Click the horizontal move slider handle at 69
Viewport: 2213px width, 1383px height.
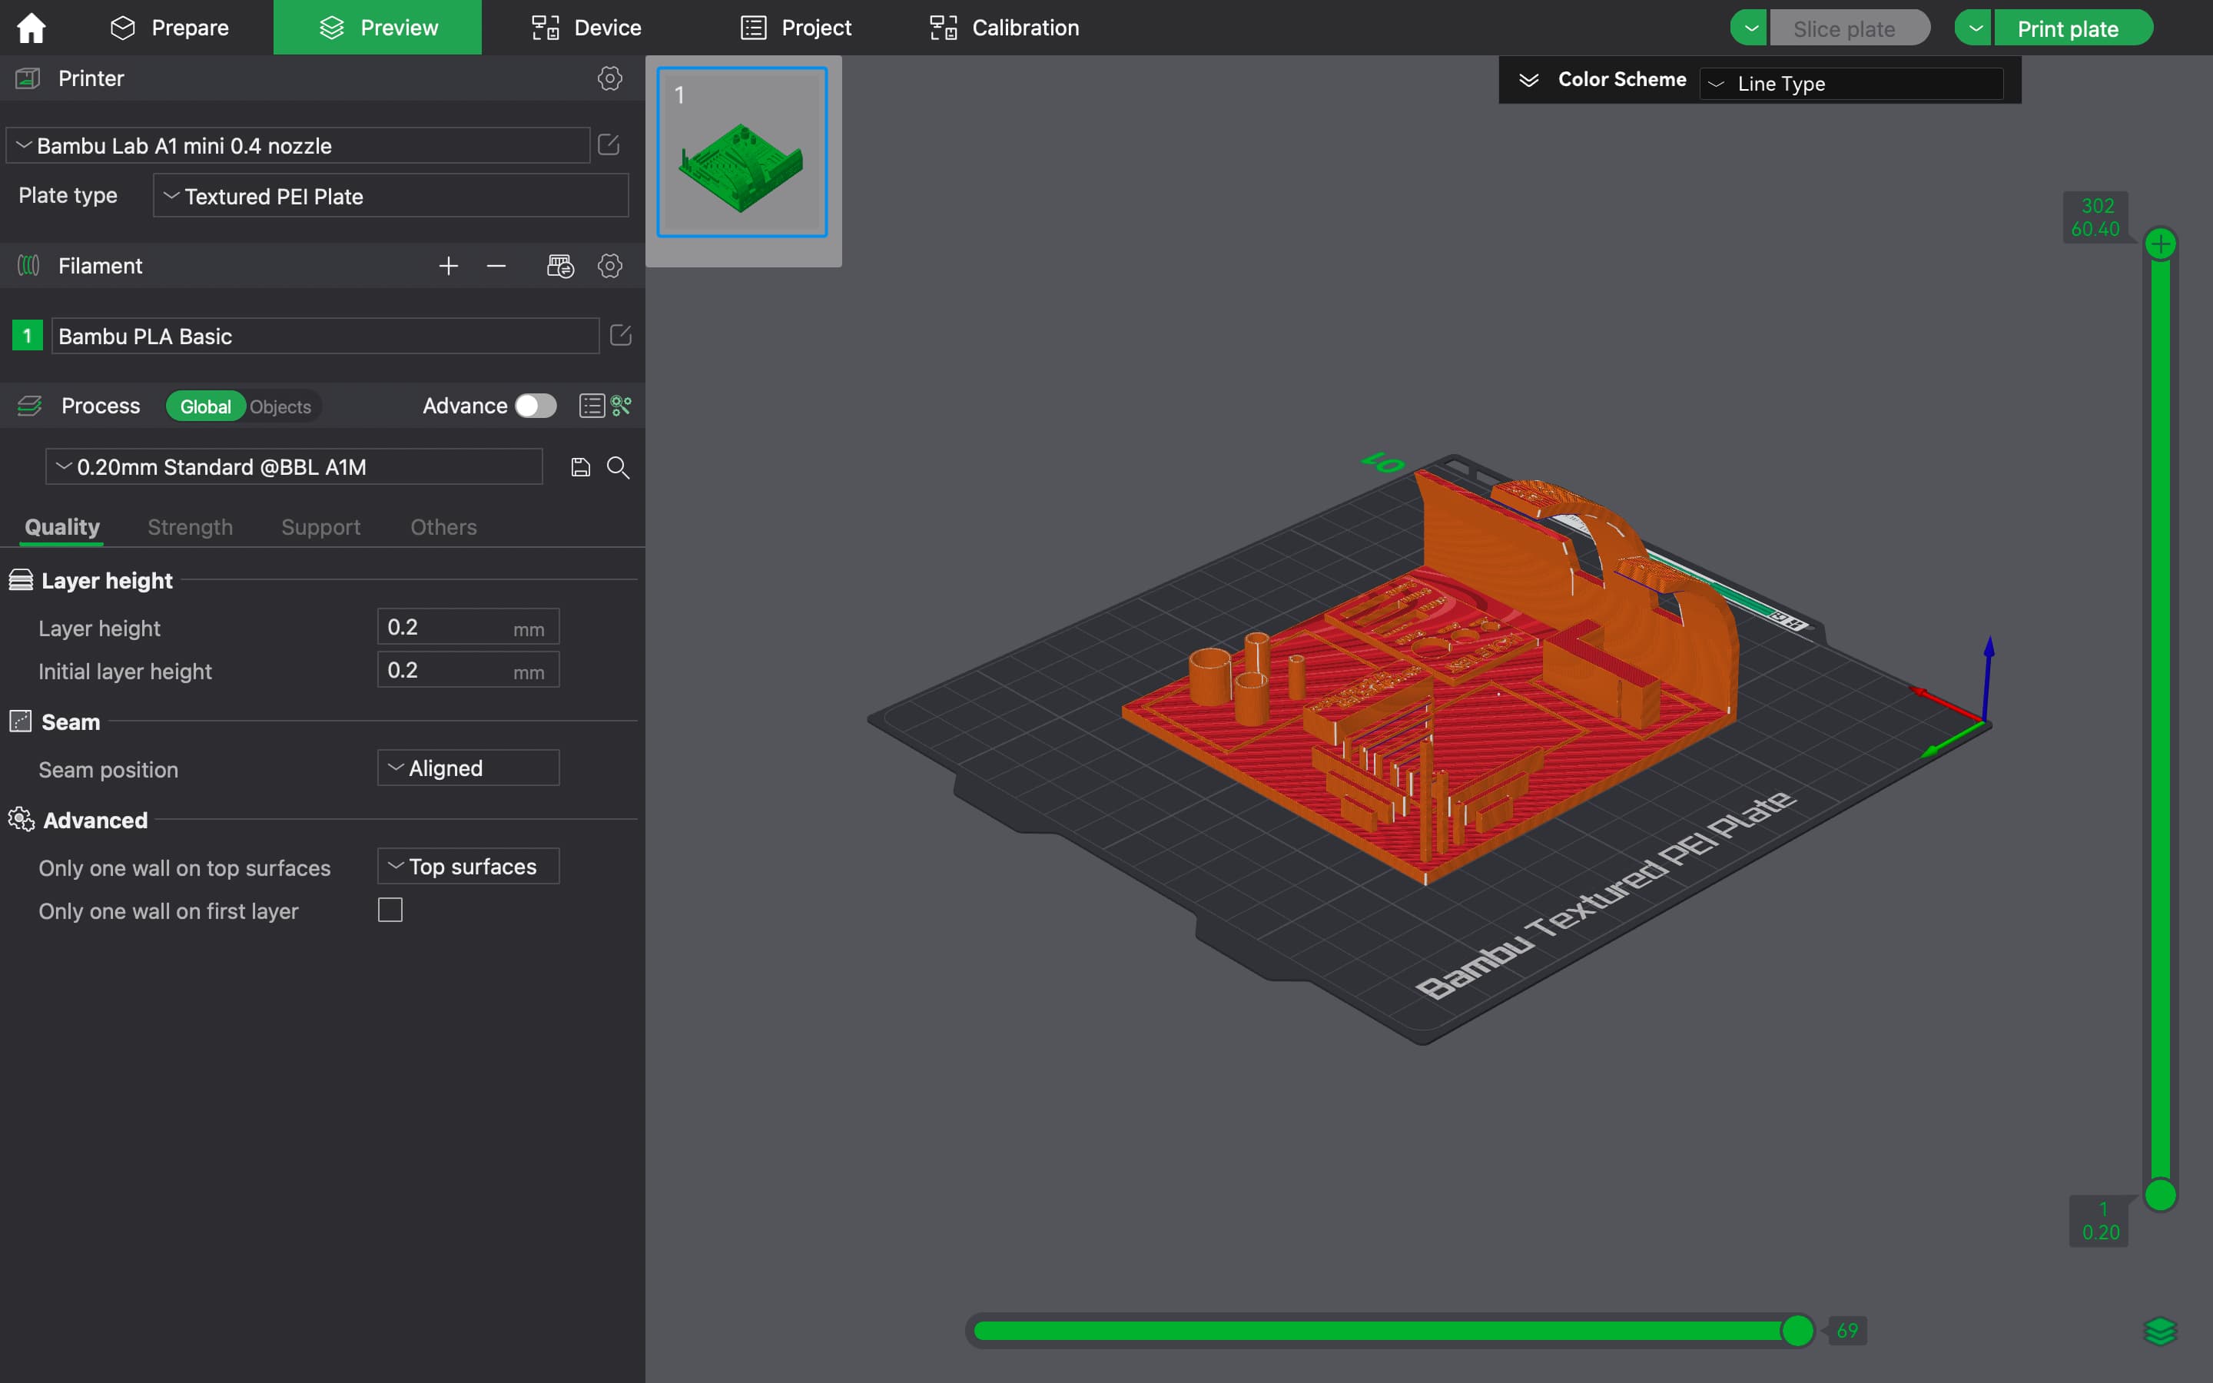[1798, 1331]
